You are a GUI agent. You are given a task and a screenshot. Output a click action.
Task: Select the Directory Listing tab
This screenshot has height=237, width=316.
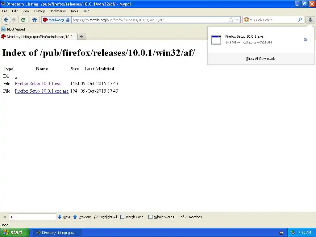click(x=39, y=36)
